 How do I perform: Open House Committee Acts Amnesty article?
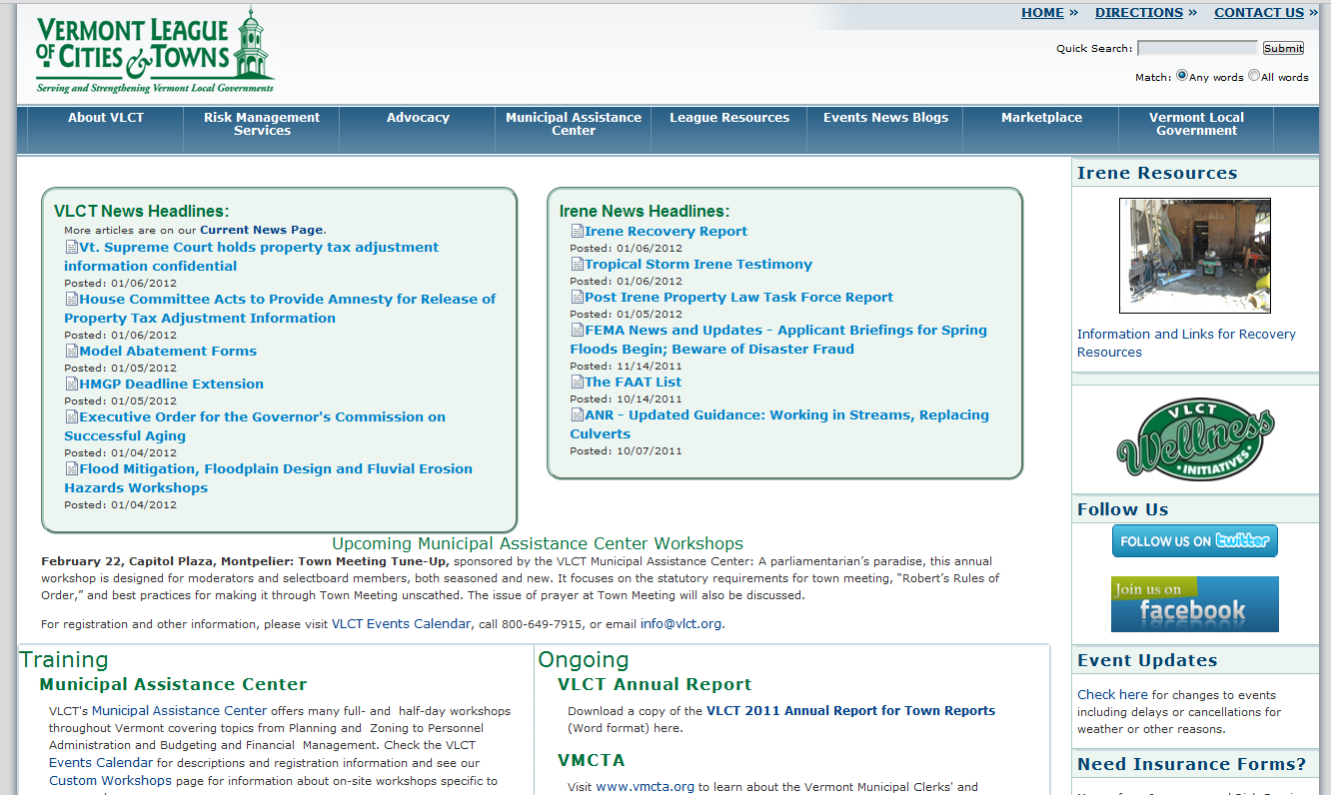[280, 309]
